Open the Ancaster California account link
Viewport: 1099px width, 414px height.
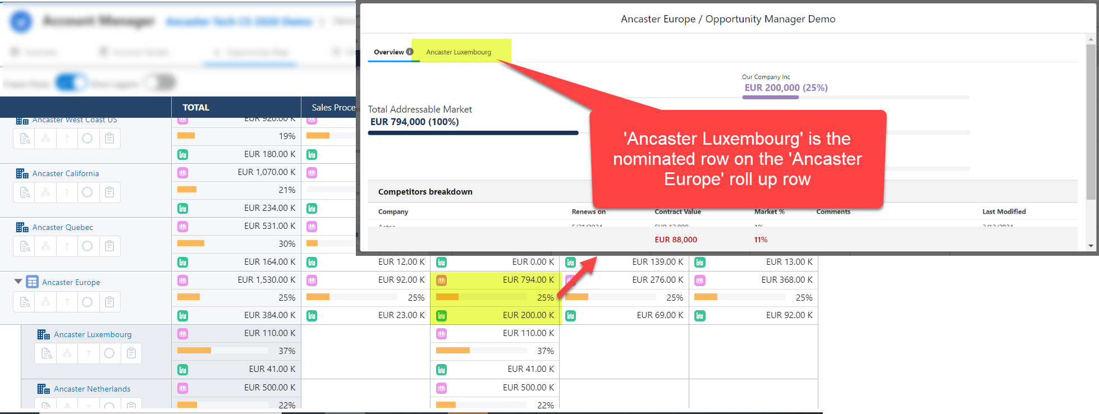65,174
